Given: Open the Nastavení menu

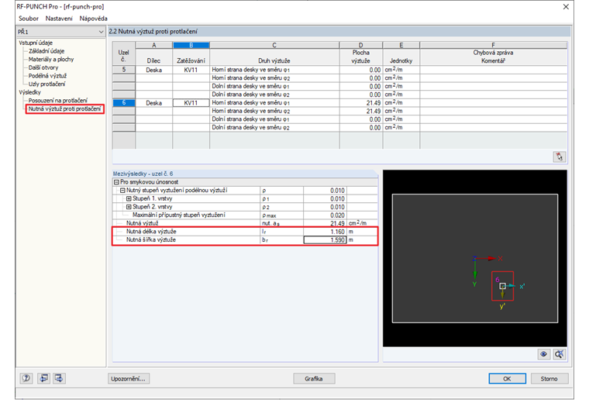Looking at the screenshot, I should coord(59,19).
